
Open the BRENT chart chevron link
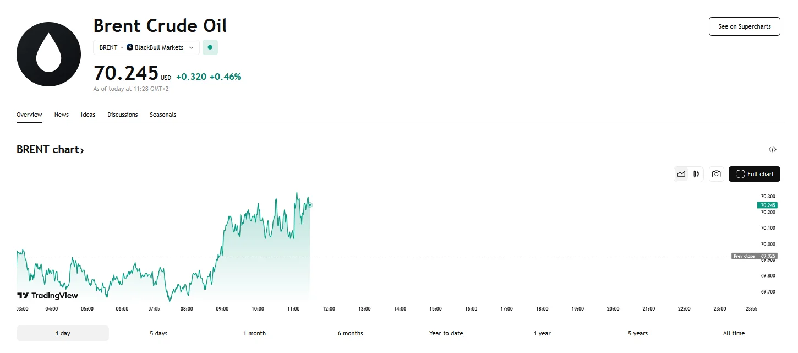tap(83, 149)
